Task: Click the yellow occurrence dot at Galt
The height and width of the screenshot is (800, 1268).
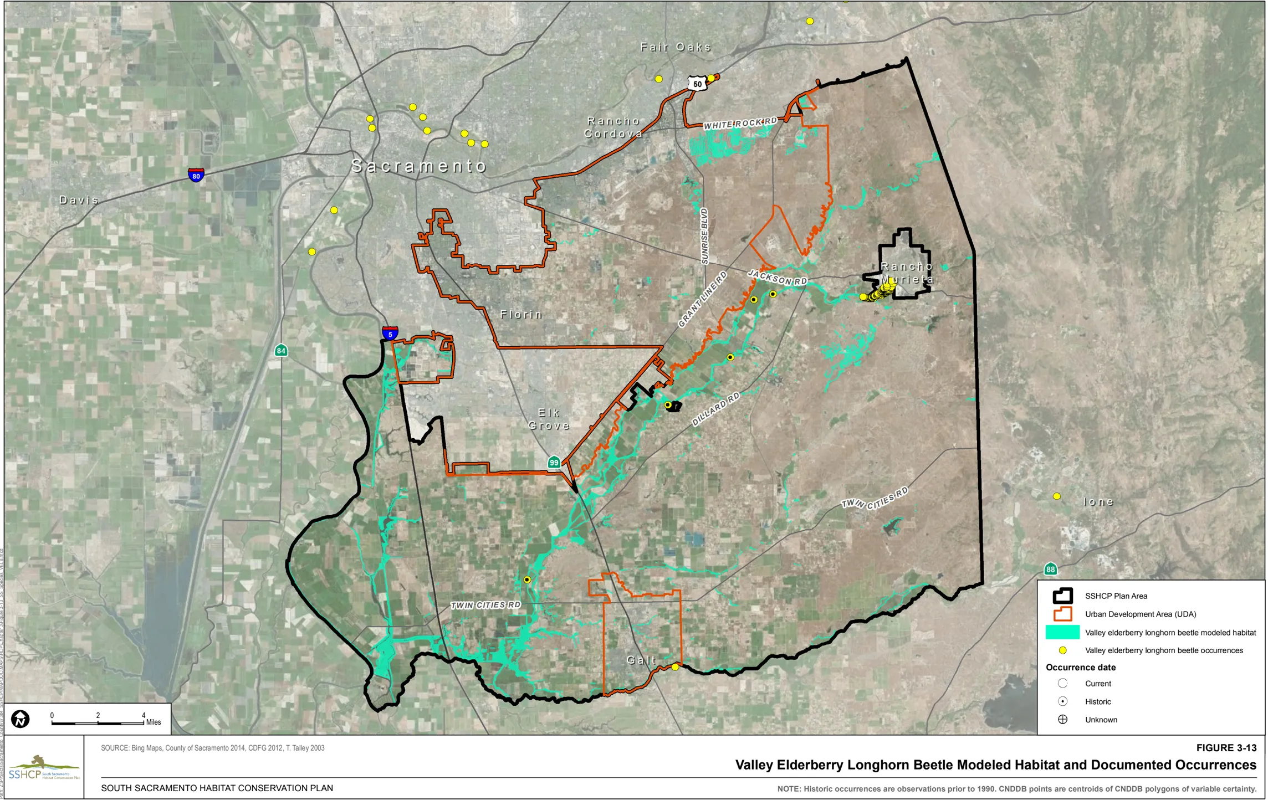Action: 675,668
